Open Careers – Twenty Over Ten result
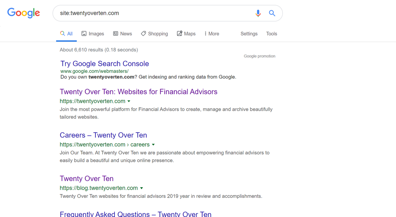The height and width of the screenshot is (217, 396). 103,135
